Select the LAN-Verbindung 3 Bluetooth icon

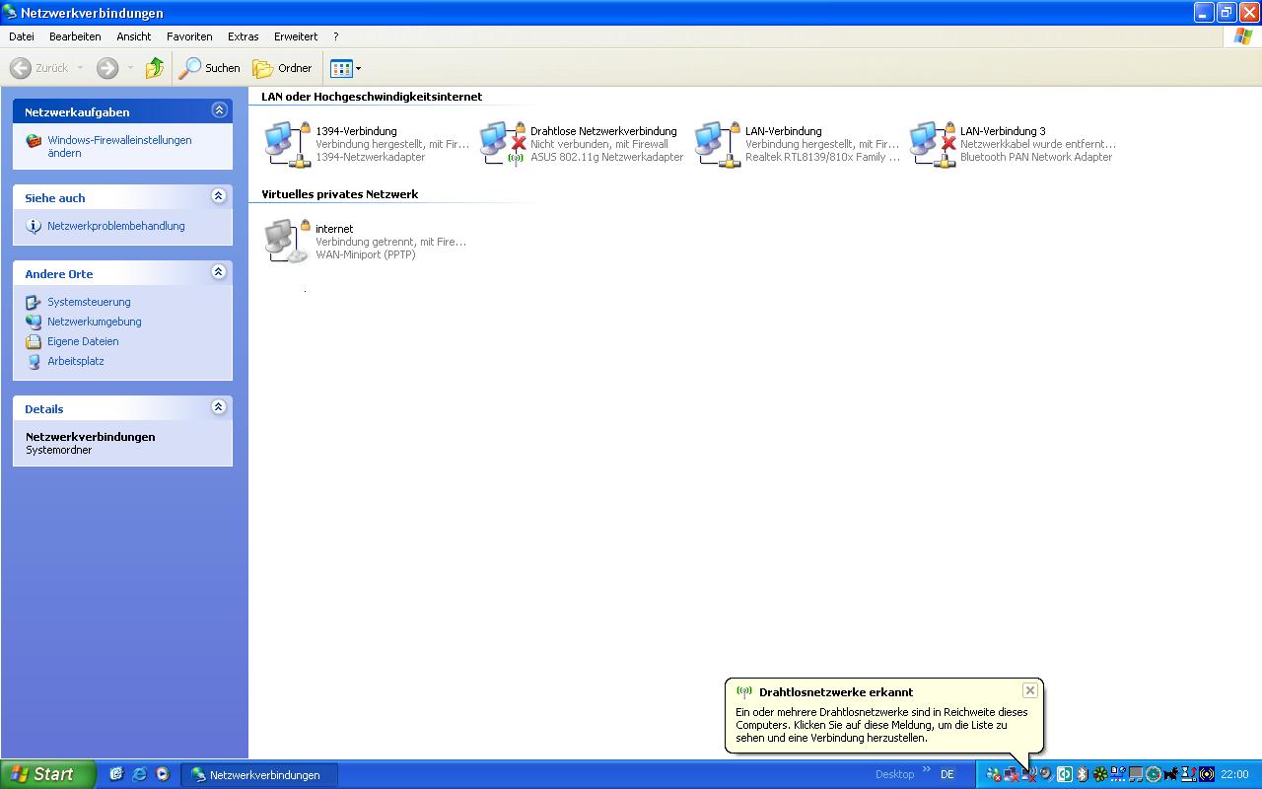pyautogui.click(x=932, y=144)
